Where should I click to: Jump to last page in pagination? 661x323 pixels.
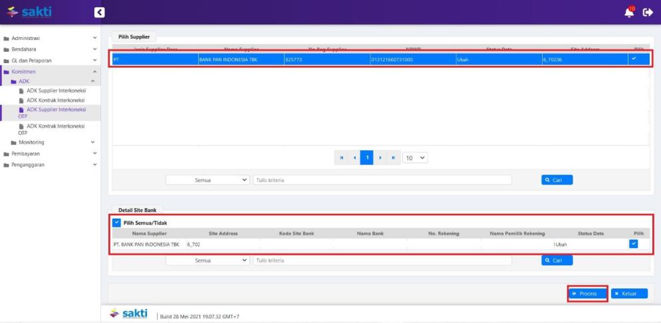[394, 158]
